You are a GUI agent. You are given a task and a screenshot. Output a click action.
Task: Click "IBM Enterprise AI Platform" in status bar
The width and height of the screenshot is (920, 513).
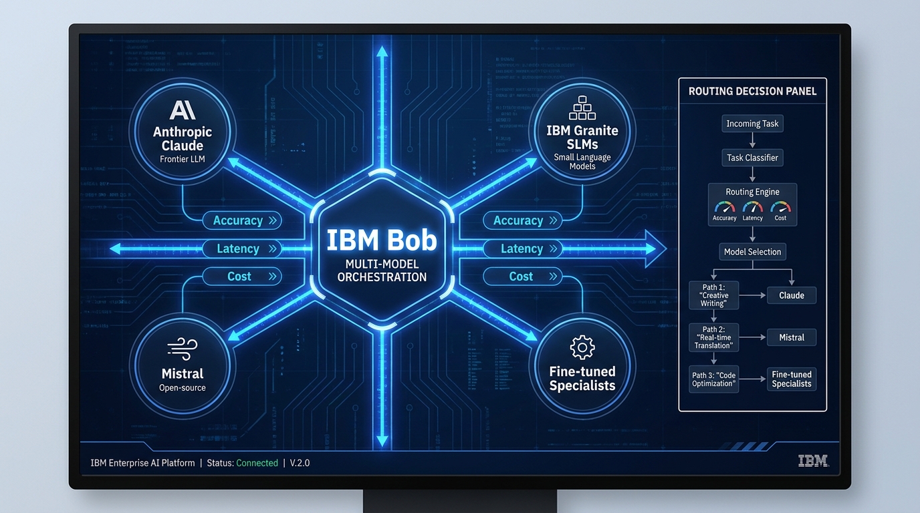(x=142, y=463)
